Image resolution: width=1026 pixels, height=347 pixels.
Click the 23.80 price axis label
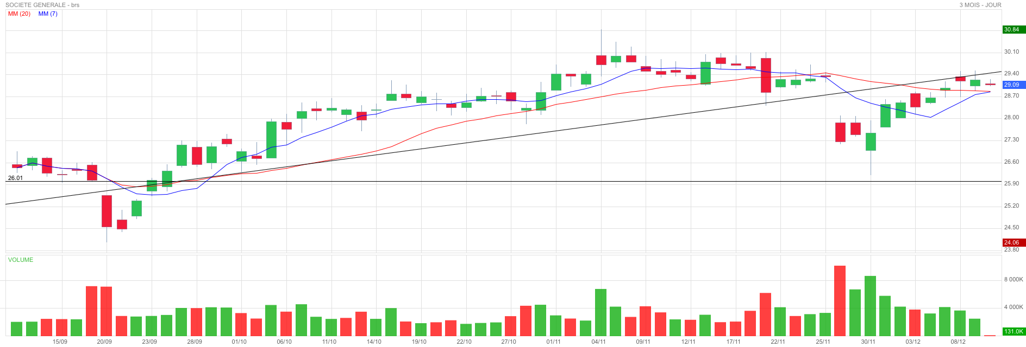pyautogui.click(x=1011, y=249)
